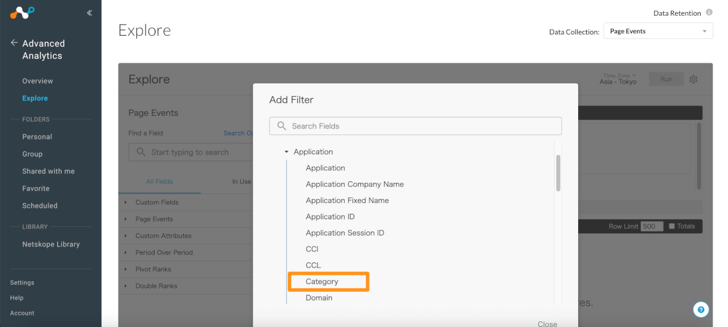
Task: Collapse the Application group in Add Filter
Action: (287, 152)
